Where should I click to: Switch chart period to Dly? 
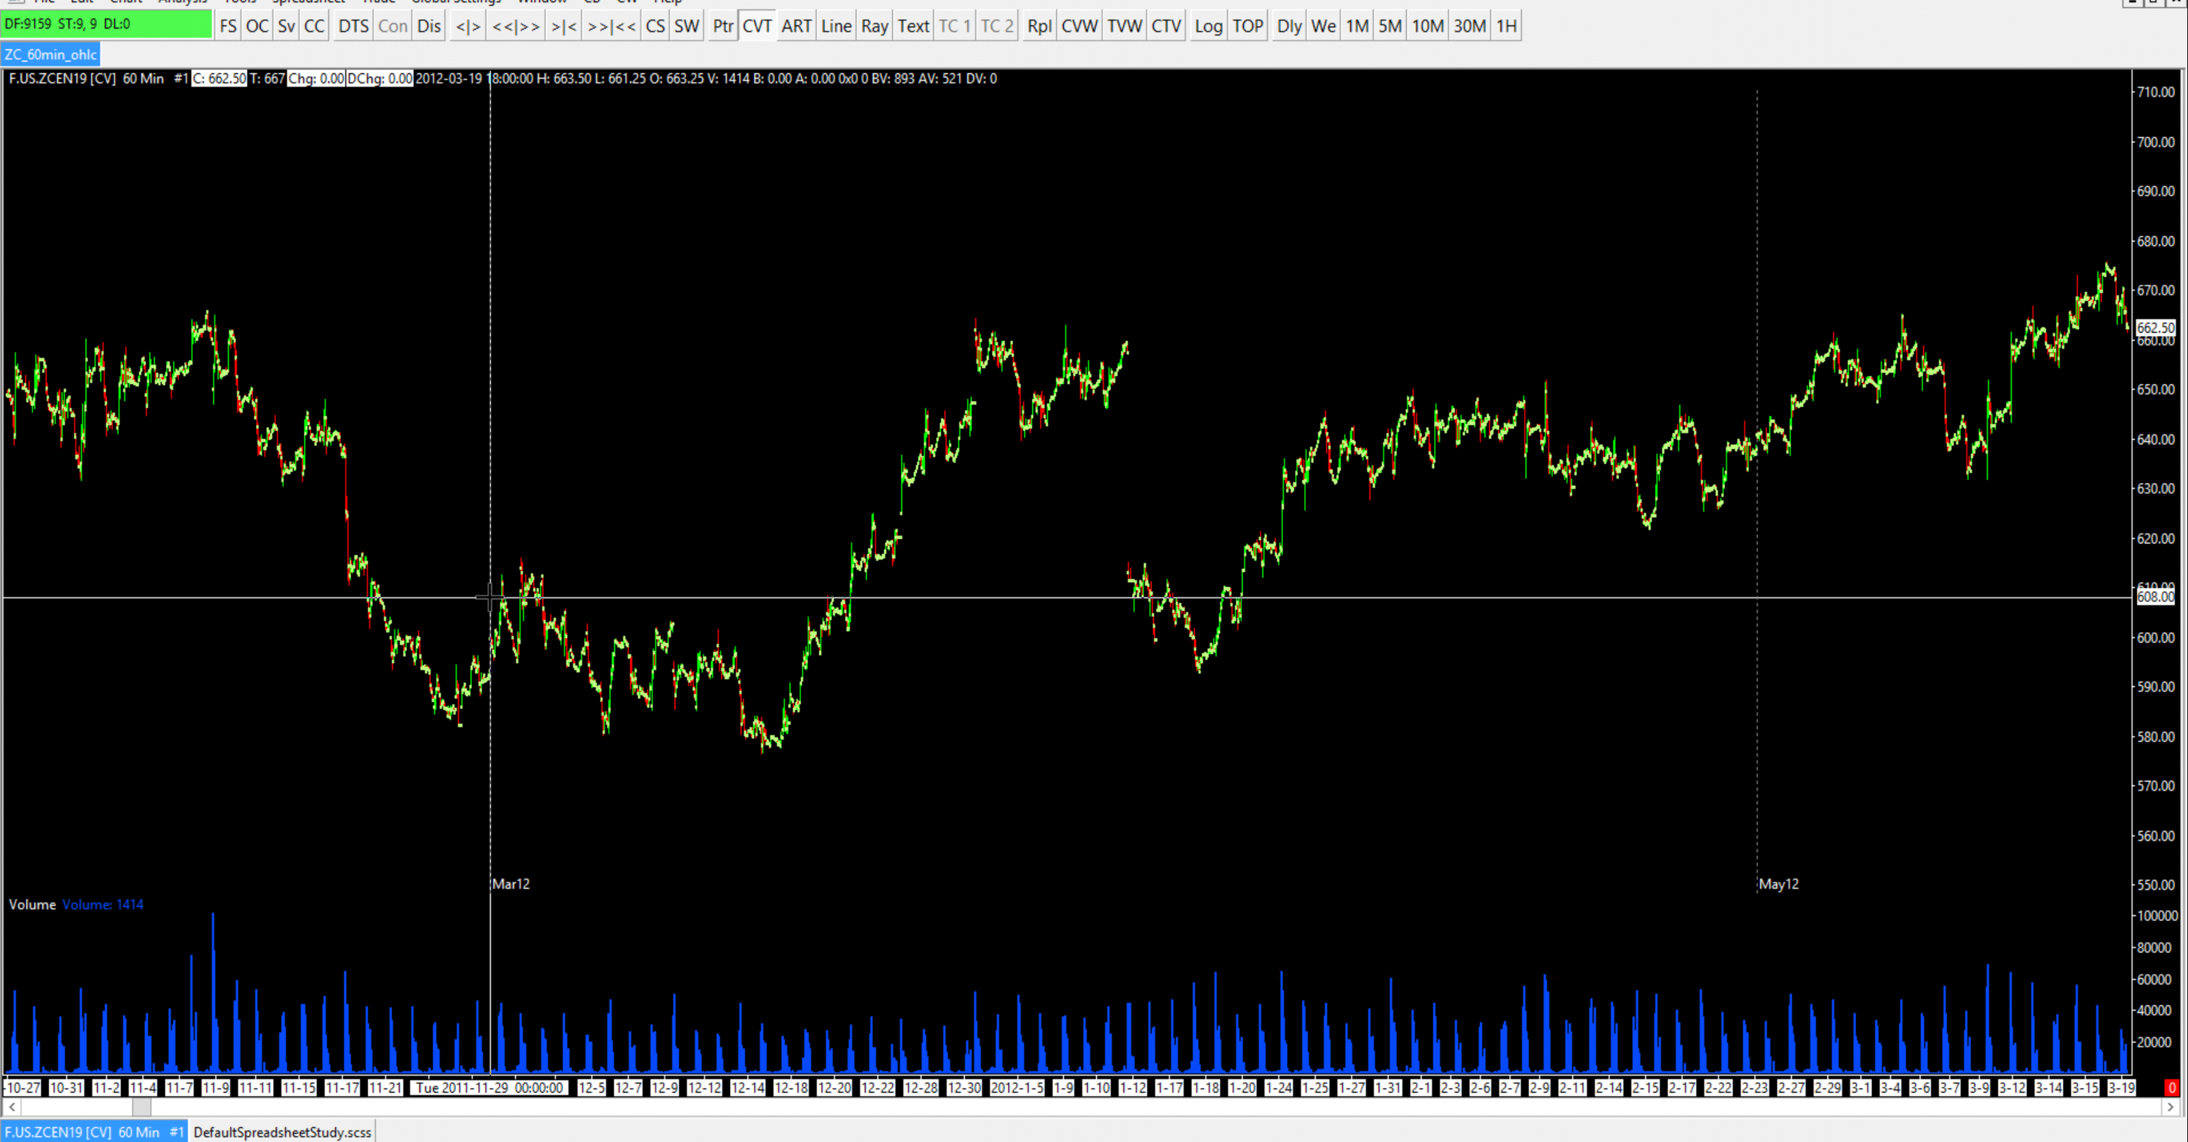click(1288, 26)
